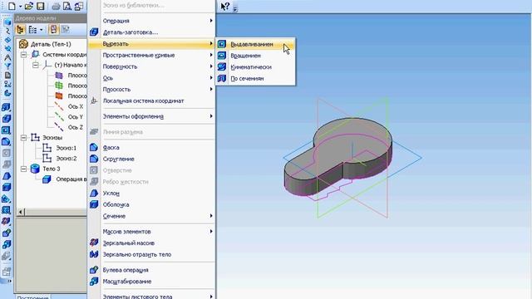Viewport: 532px width, 299px height.
Task: Select Boolean operation tool in left toolbar
Action: click(x=7, y=233)
